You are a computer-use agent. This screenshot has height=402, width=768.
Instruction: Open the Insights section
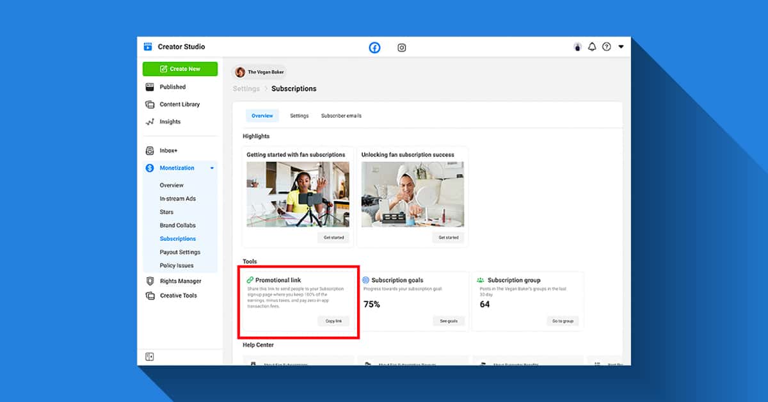coord(170,122)
